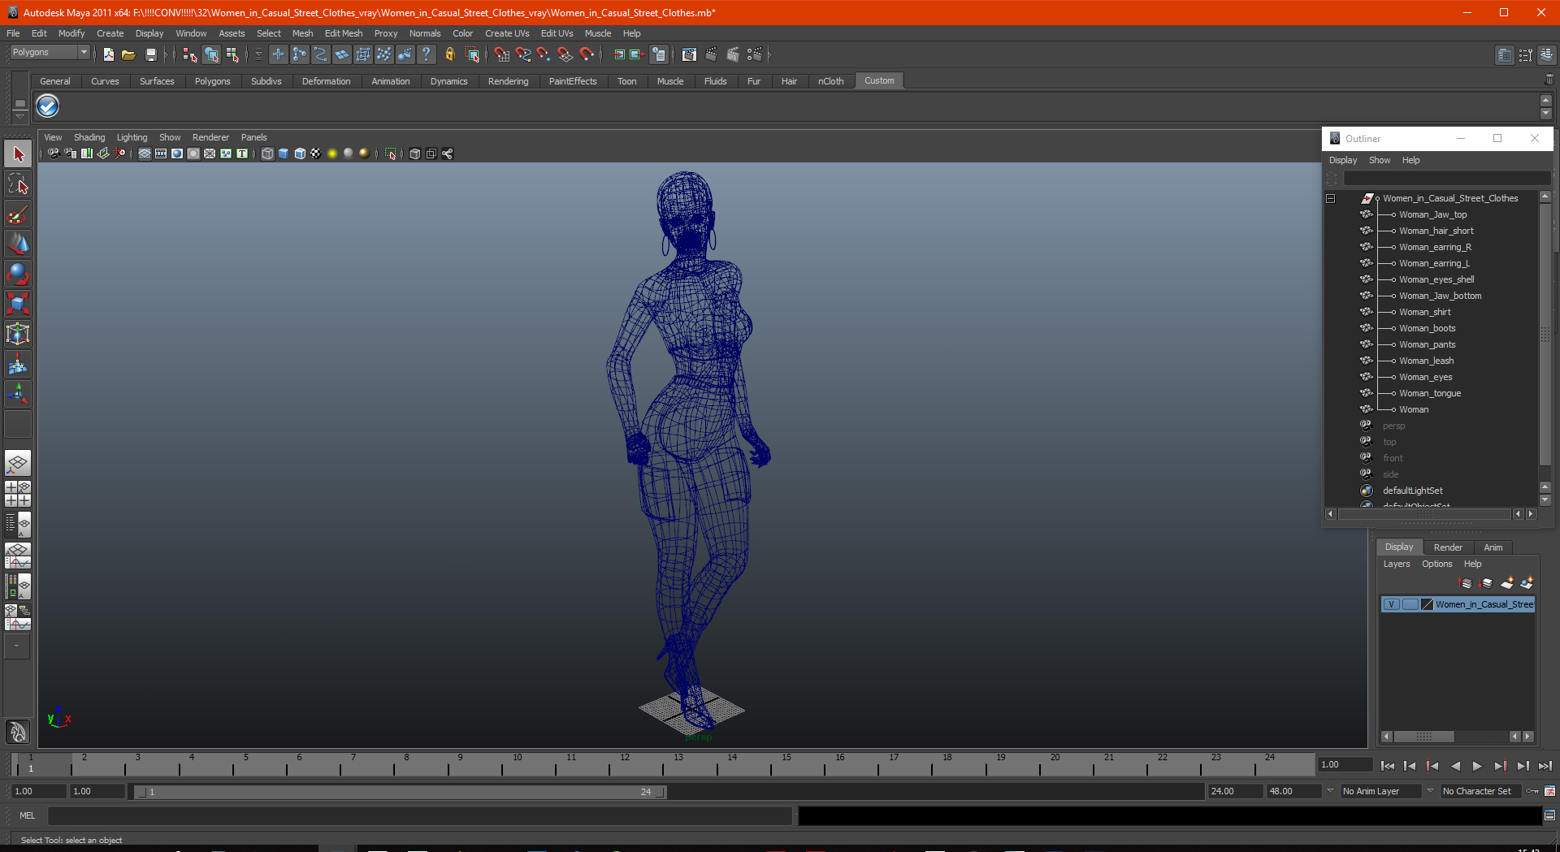Open Outliner Show menu

1380,160
